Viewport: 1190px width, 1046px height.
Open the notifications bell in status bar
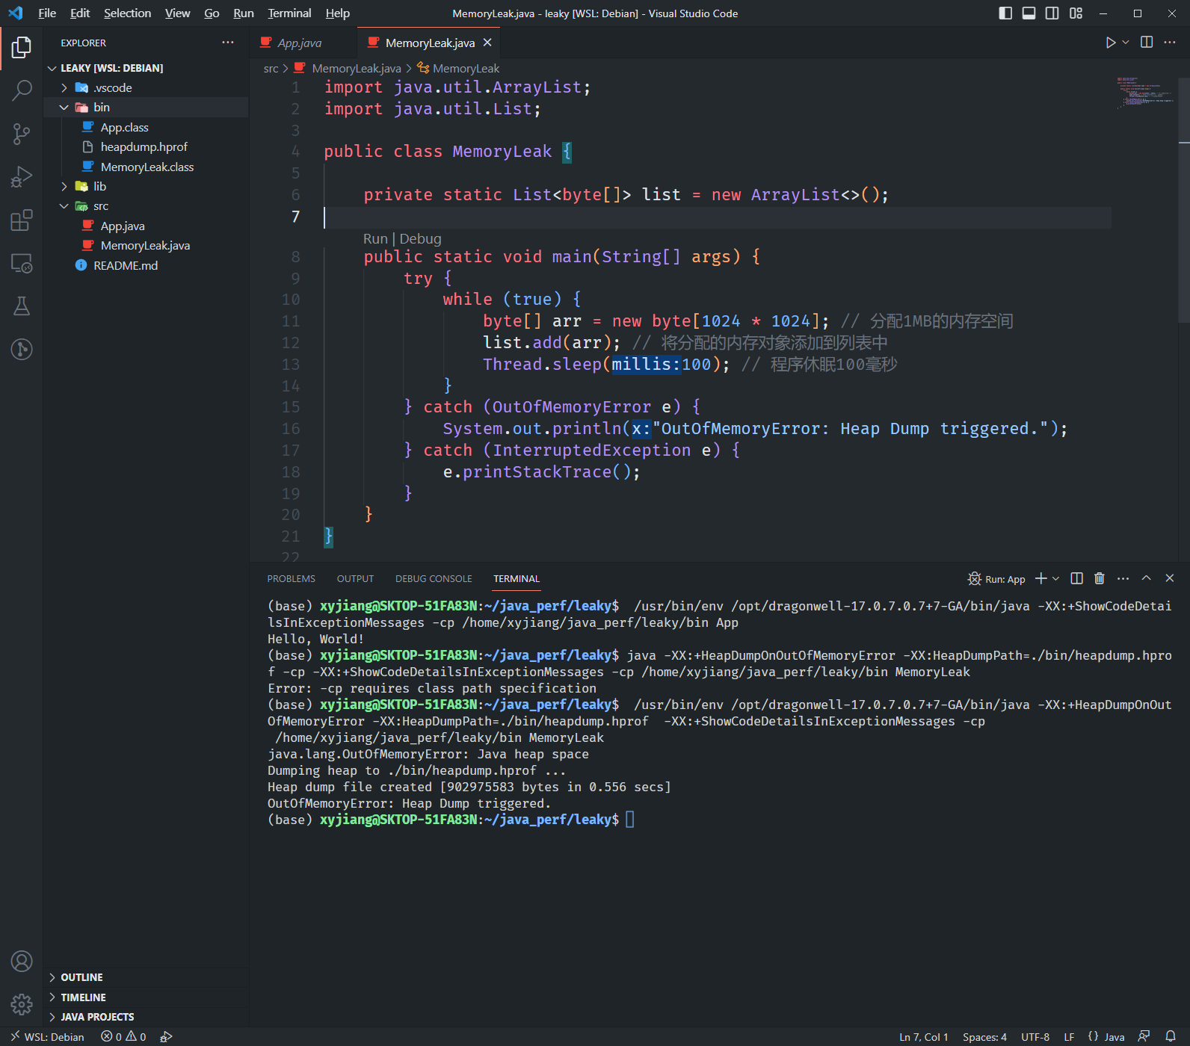point(1171,1037)
